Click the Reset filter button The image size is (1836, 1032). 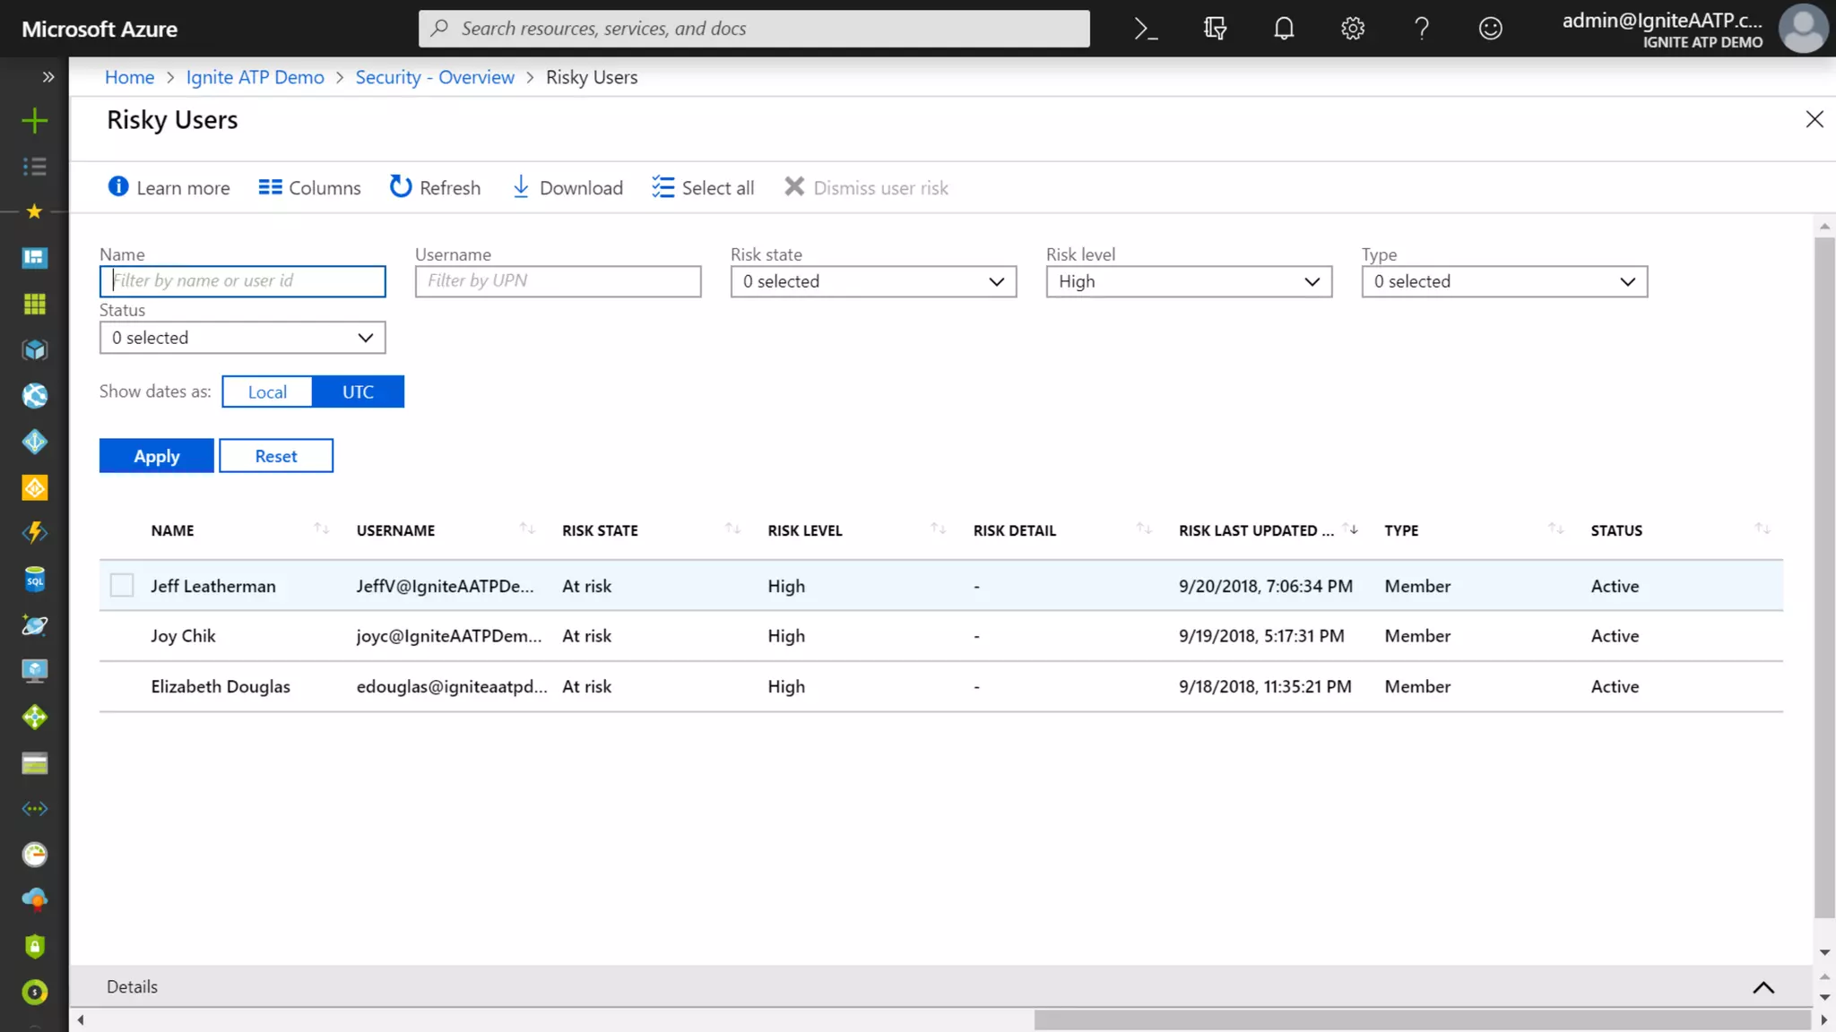pyautogui.click(x=276, y=456)
